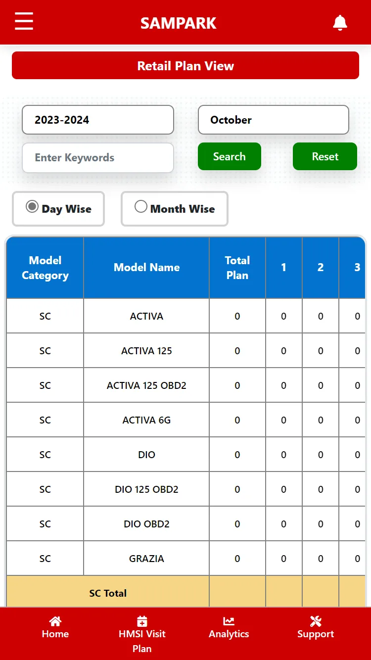Tap the Home house icon

(55, 621)
